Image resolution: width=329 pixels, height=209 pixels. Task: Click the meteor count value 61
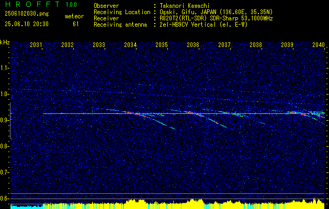pos(76,24)
